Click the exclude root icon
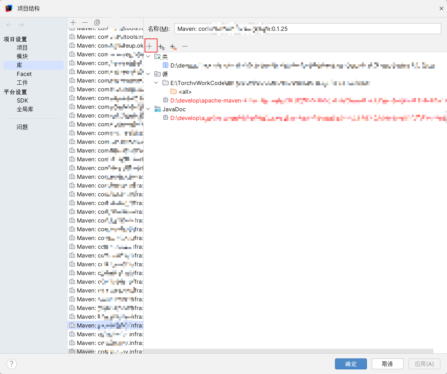 [x=173, y=47]
